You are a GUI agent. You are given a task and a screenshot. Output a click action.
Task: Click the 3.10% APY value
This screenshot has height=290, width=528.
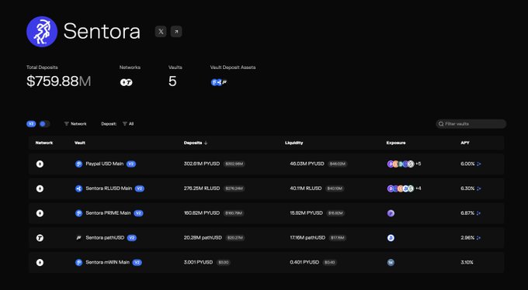point(467,262)
